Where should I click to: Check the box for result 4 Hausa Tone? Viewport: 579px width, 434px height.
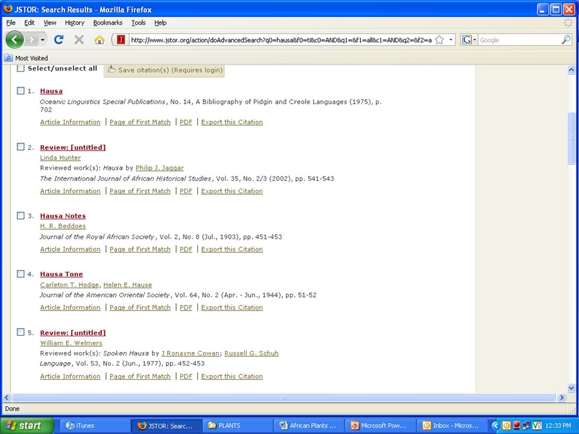pos(21,274)
